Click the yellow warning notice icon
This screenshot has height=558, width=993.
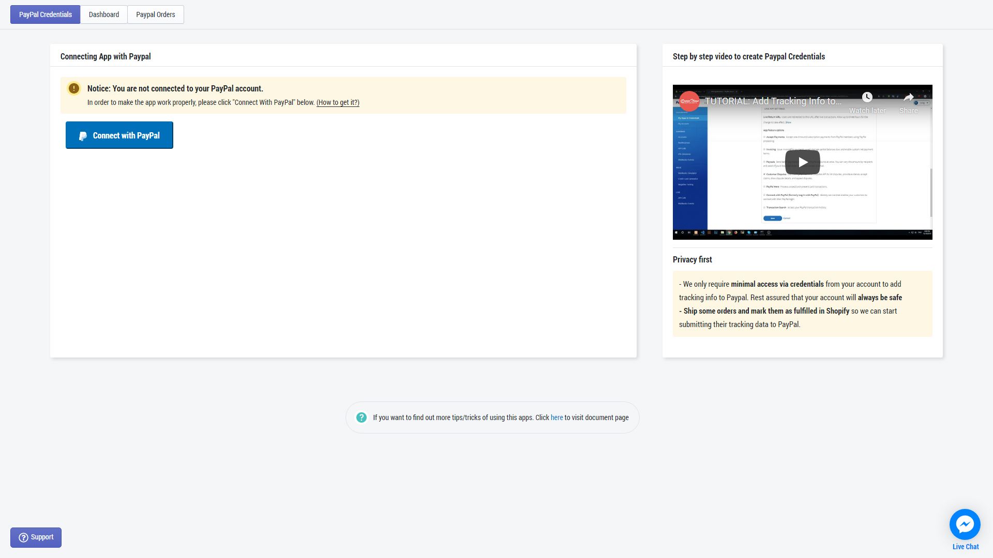[x=74, y=88]
